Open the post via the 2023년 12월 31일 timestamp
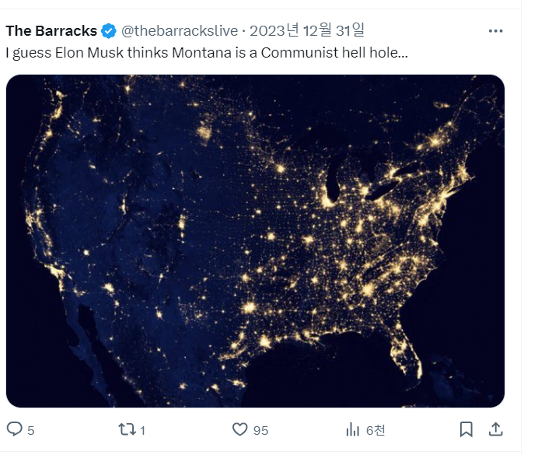Screen dimensions: 538x455 pyautogui.click(x=307, y=30)
